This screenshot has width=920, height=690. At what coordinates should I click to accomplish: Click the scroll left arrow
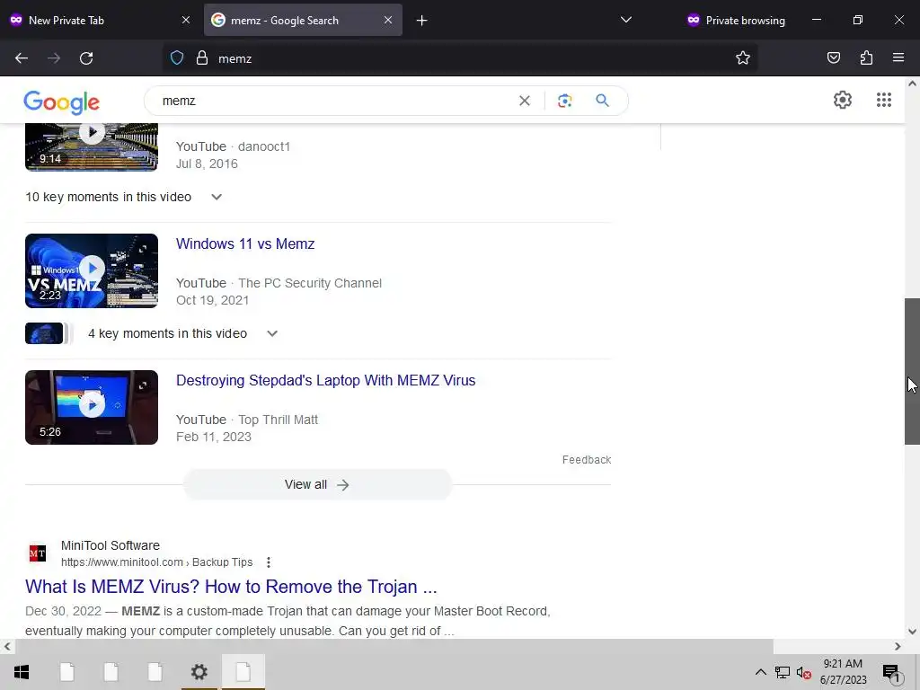pos(7,647)
